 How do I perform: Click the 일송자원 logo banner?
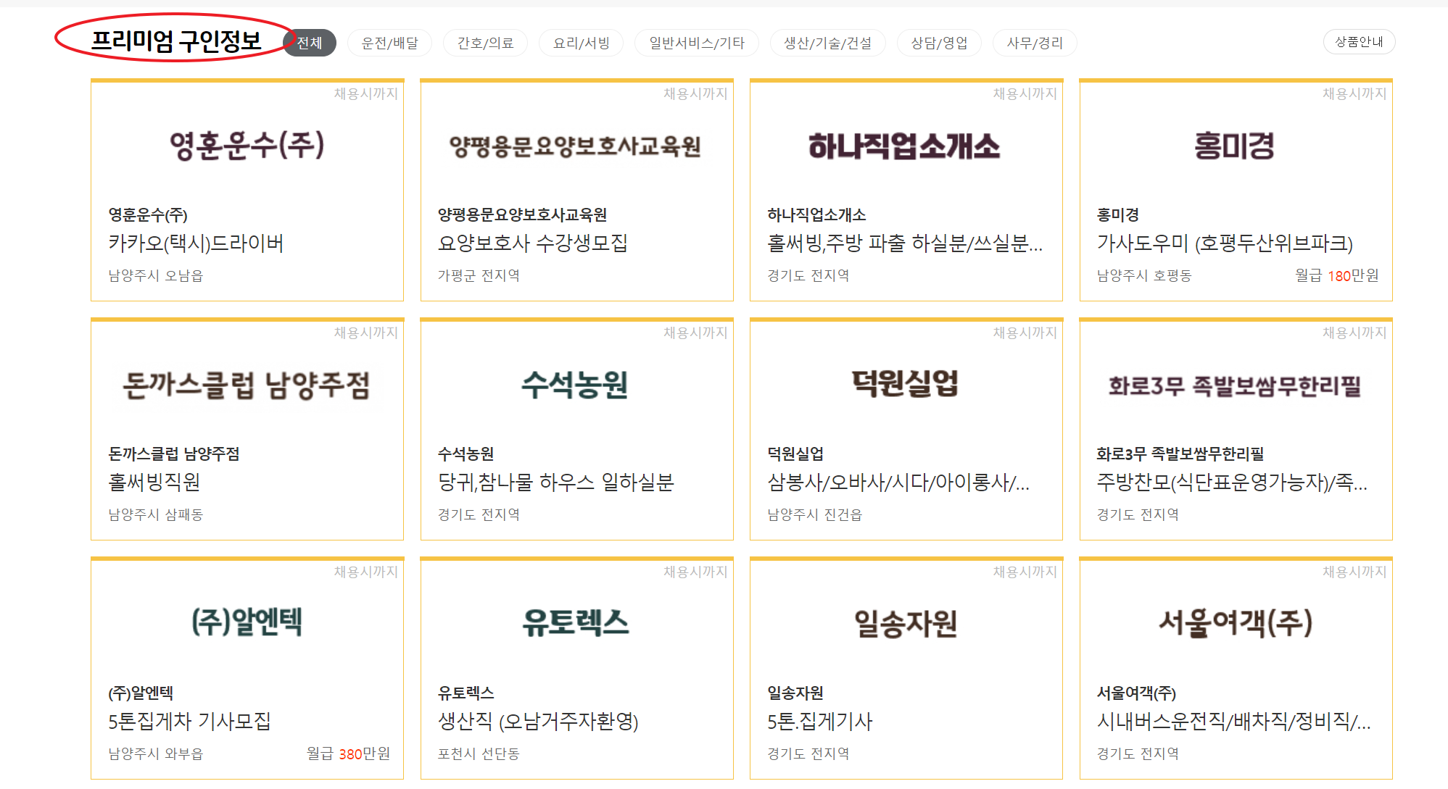(905, 623)
